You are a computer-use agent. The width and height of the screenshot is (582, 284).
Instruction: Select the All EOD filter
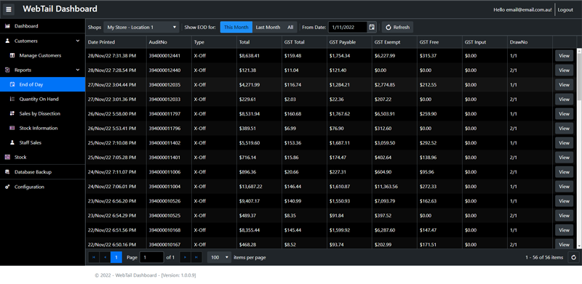click(290, 27)
